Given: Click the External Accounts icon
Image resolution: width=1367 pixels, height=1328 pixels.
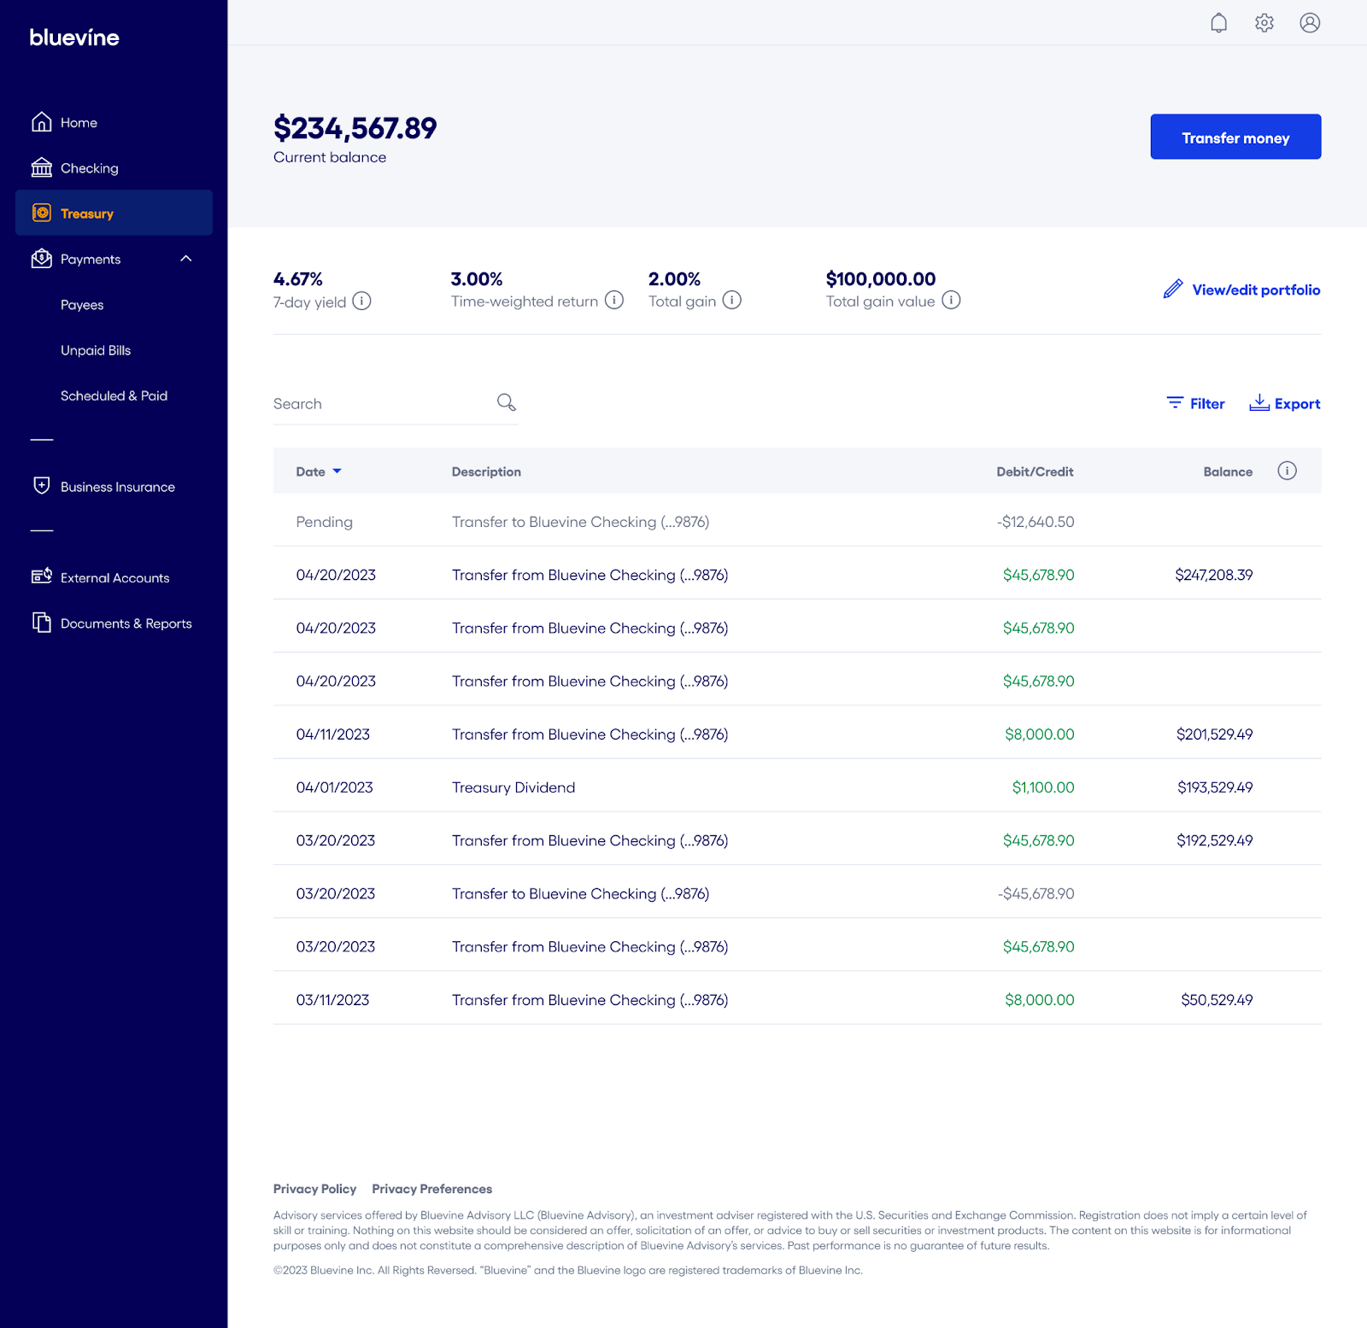Looking at the screenshot, I should click(42, 576).
